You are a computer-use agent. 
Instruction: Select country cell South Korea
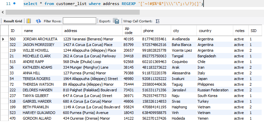coord(215,96)
